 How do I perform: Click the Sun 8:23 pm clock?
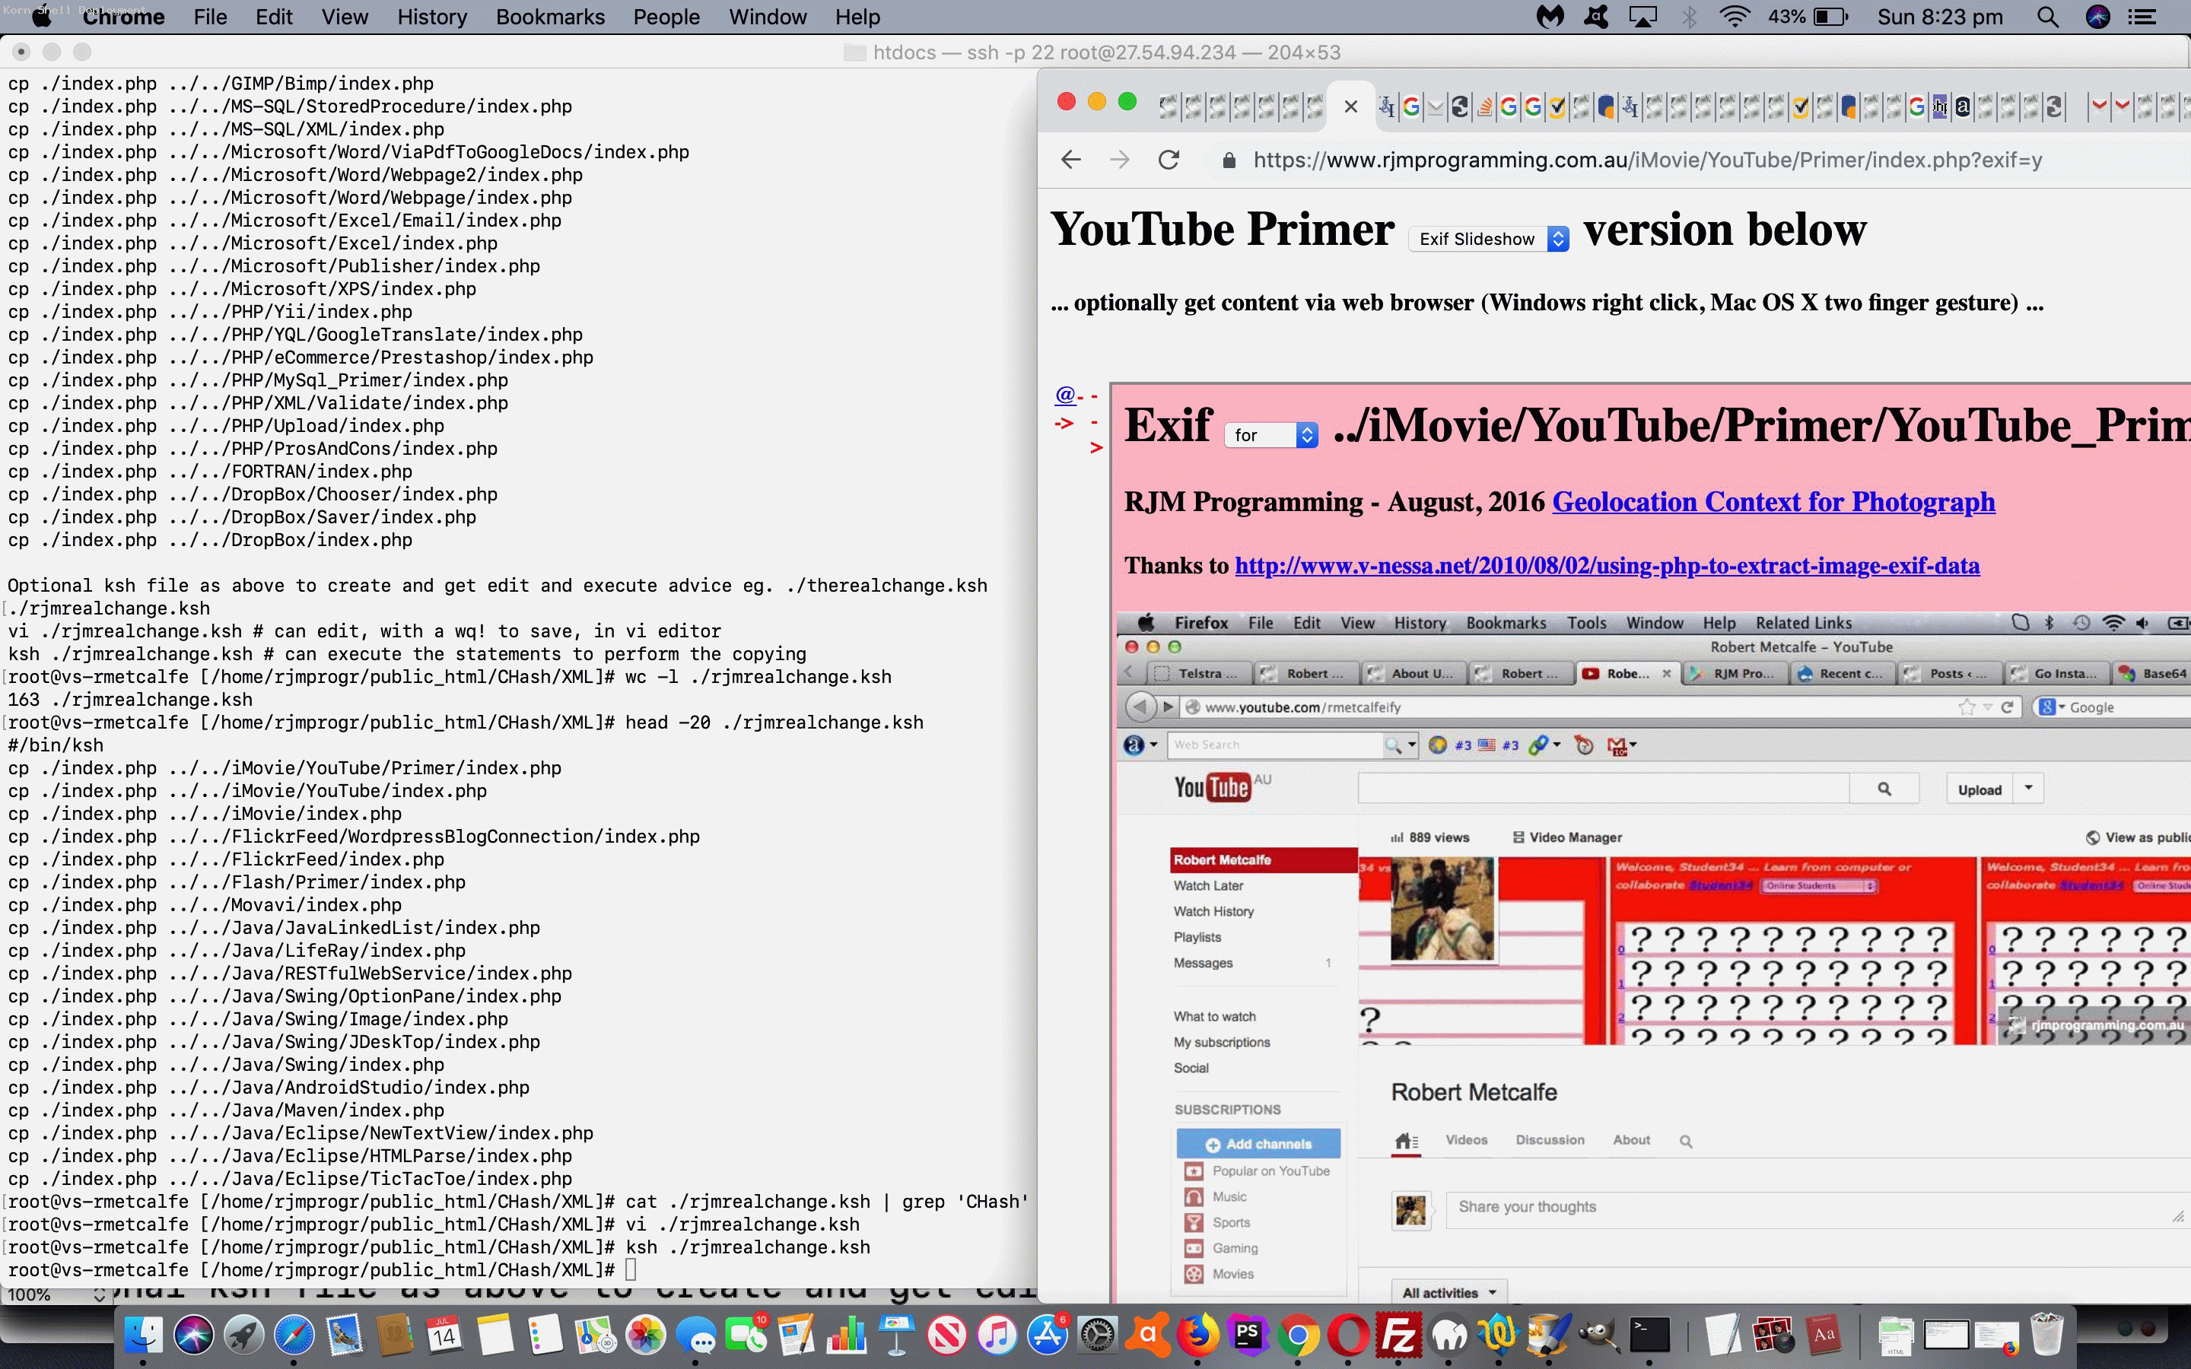coord(1939,17)
